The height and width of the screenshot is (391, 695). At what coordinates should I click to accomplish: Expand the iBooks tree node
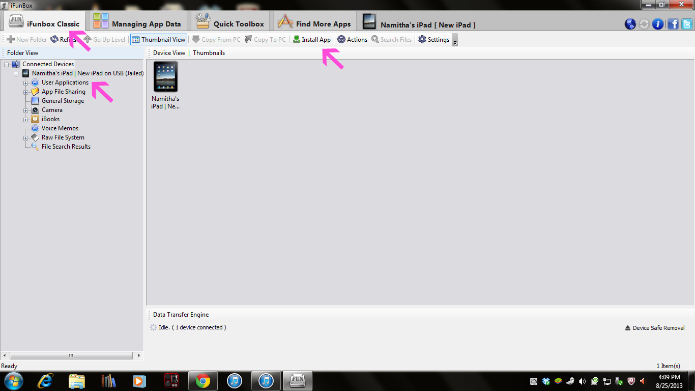[x=25, y=119]
